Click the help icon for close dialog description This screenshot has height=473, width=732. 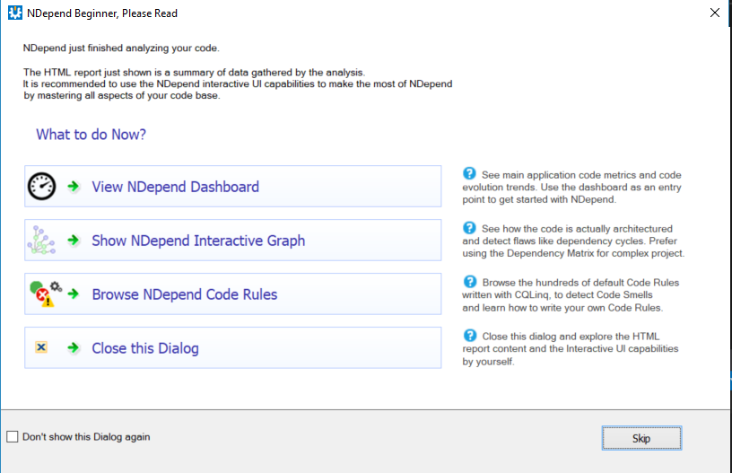coord(470,336)
